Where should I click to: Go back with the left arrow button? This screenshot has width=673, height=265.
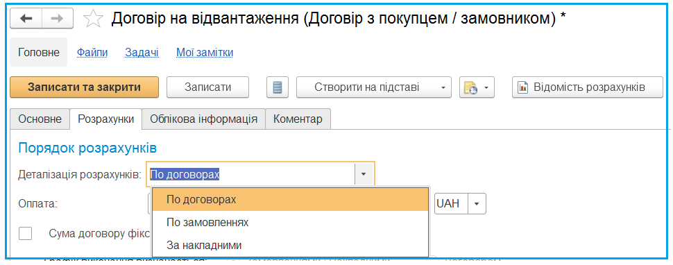(26, 19)
